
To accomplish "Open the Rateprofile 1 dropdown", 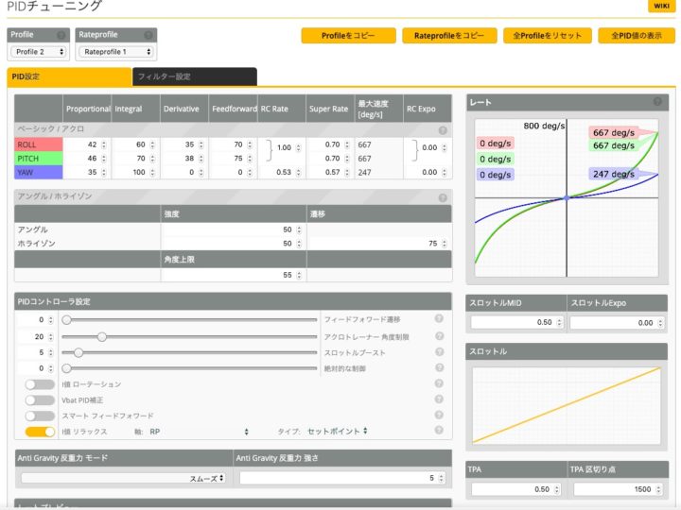I will click(114, 52).
